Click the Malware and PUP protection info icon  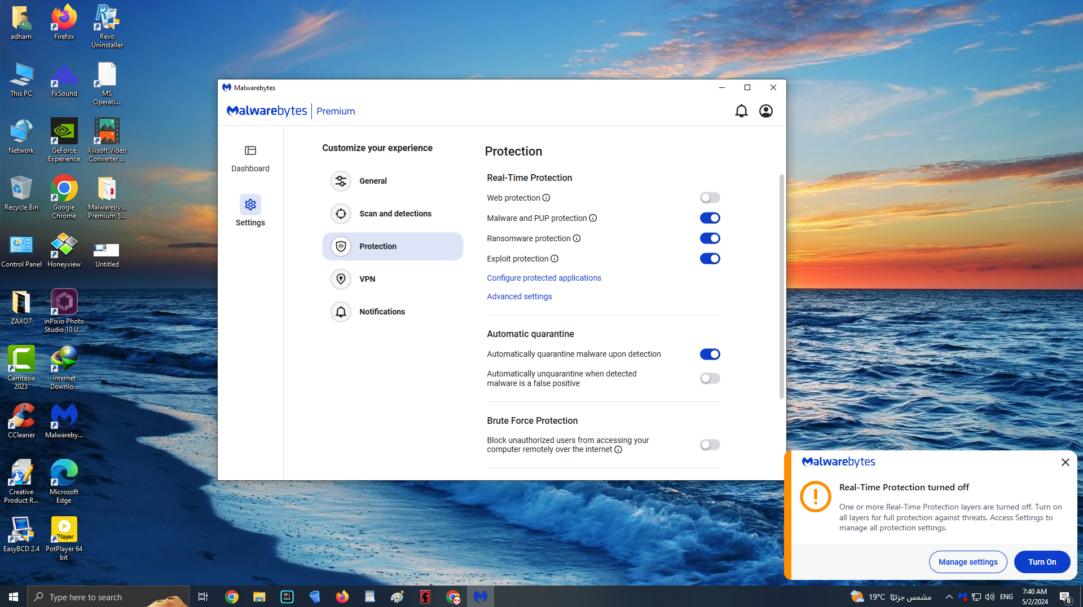pyautogui.click(x=593, y=218)
